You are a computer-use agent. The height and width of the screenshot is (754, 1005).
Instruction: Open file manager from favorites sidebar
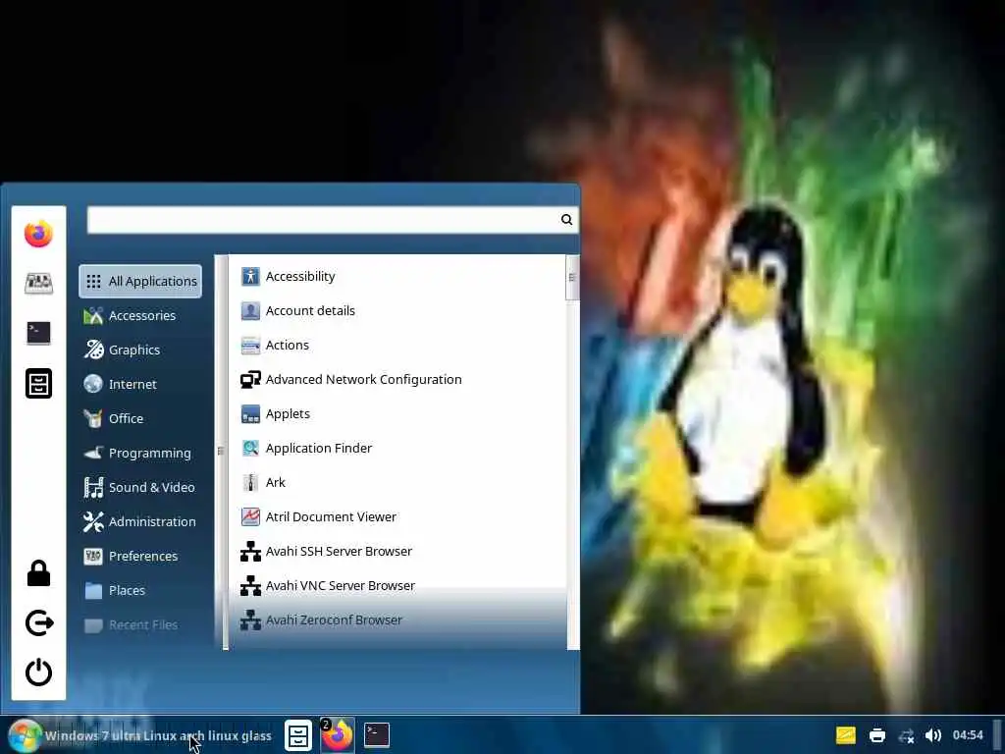pos(38,384)
